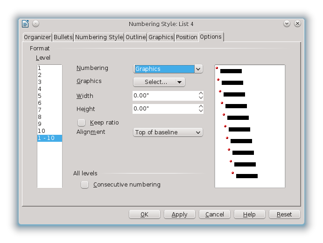Viewport: 323px width, 243px height.
Task: Click the round pin button in title bar
Action: pyautogui.click(x=36, y=24)
